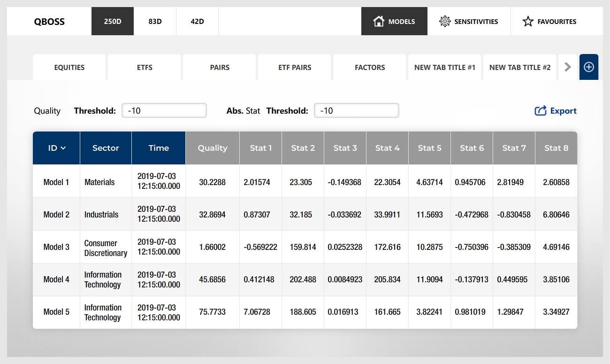This screenshot has height=364, width=610.
Task: Select New Tab Title #1 tab
Action: point(445,67)
